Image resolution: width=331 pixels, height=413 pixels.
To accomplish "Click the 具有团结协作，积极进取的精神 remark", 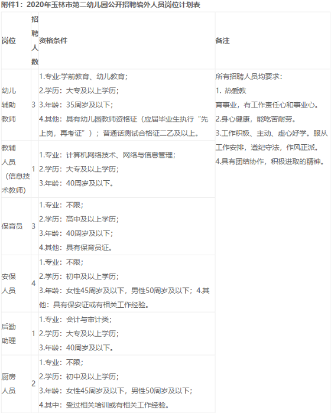I will (270, 161).
